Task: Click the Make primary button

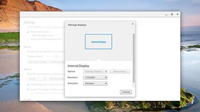Action: click(x=119, y=72)
